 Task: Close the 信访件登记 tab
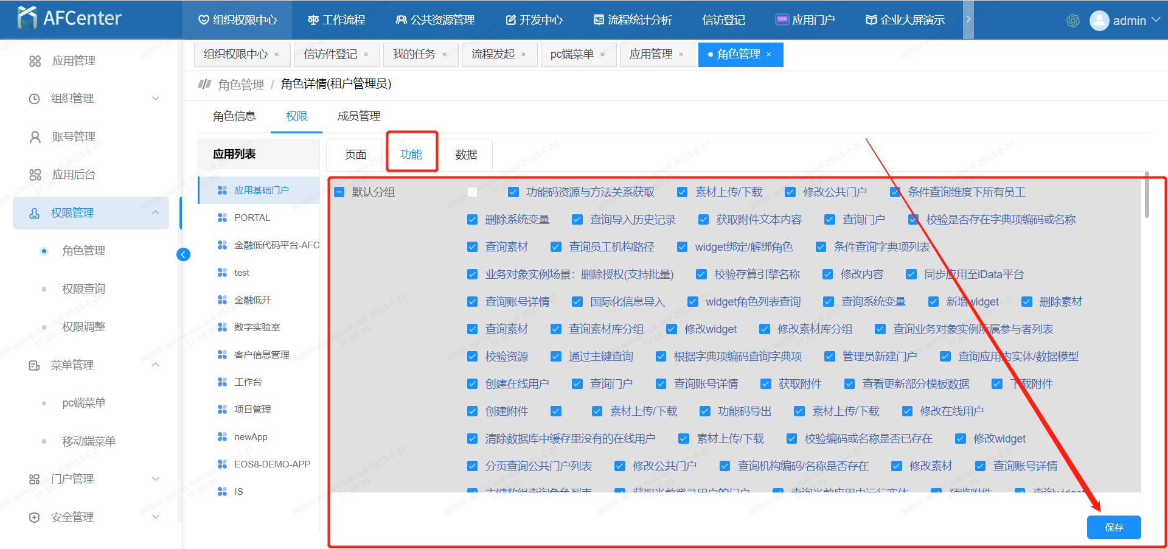pyautogui.click(x=366, y=55)
